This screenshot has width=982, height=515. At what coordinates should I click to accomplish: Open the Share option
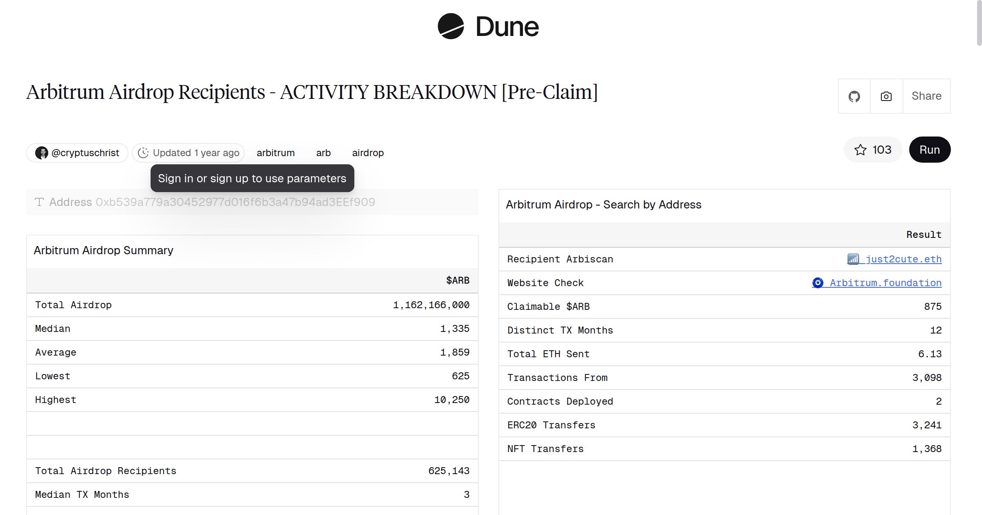tap(926, 96)
